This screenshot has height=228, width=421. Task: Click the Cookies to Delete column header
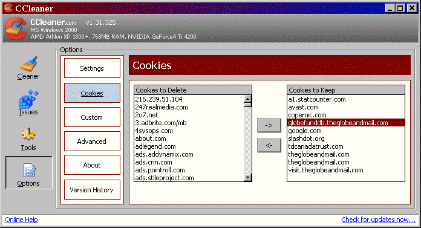coord(193,90)
